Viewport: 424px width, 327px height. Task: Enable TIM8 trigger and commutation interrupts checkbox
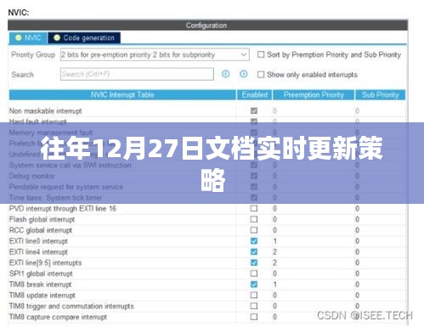point(254,306)
